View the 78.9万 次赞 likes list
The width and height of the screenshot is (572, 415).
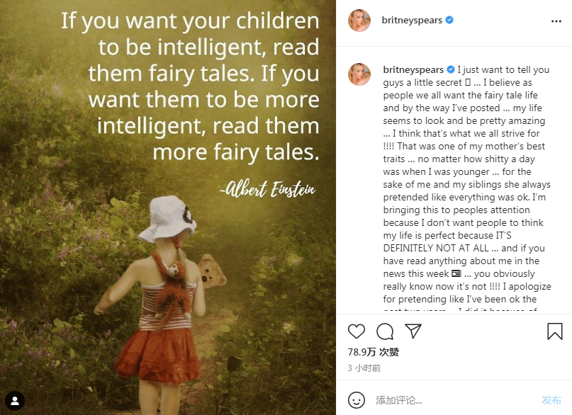[x=374, y=352]
